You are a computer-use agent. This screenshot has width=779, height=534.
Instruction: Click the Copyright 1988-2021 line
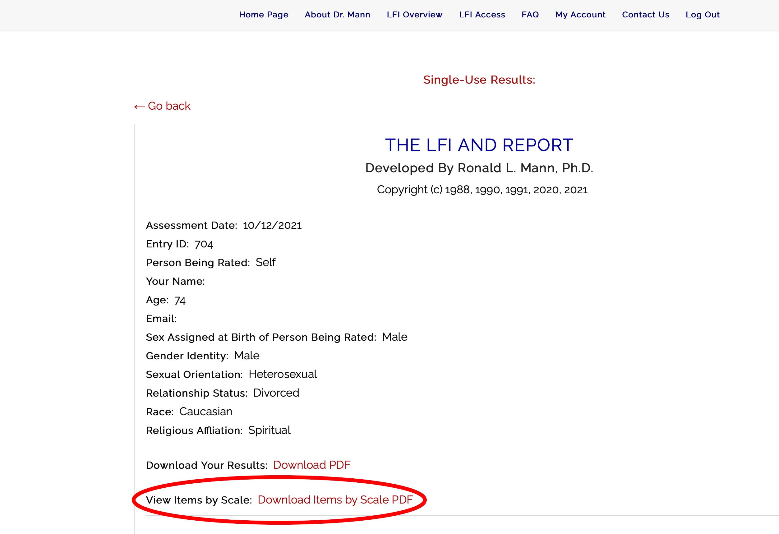click(x=482, y=190)
